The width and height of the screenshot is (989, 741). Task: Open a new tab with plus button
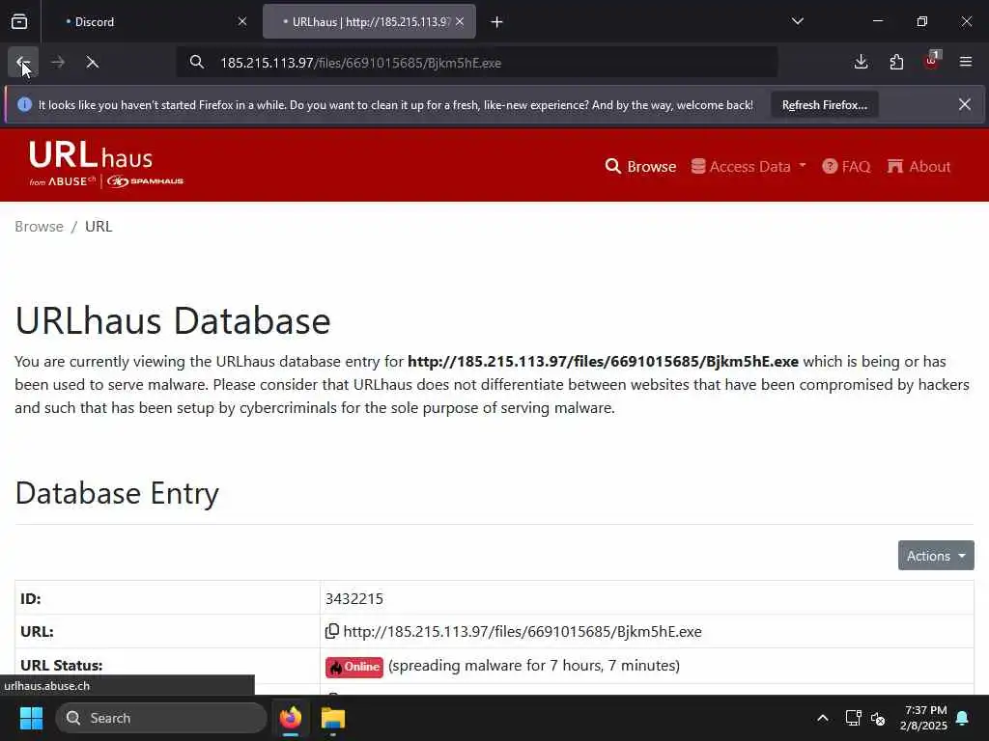497,22
